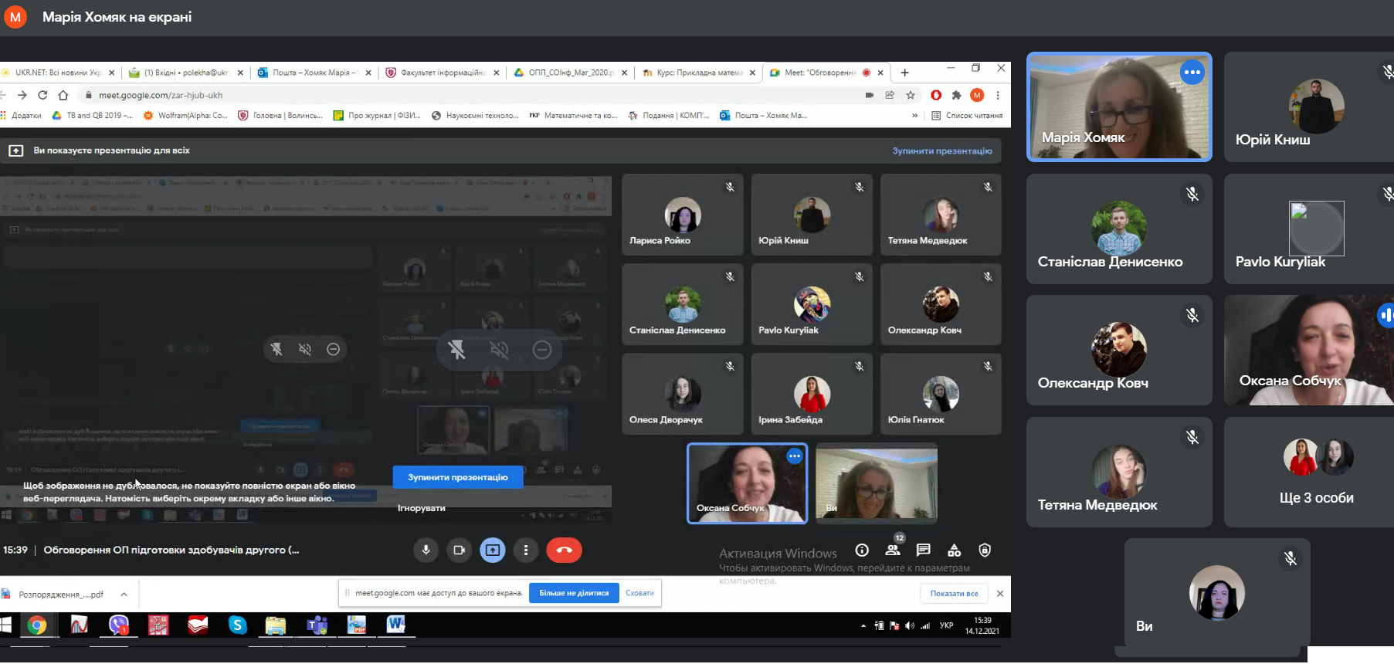Expand the hidden bookmarks overflow chevron
The height and width of the screenshot is (664, 1394).
[x=914, y=116]
